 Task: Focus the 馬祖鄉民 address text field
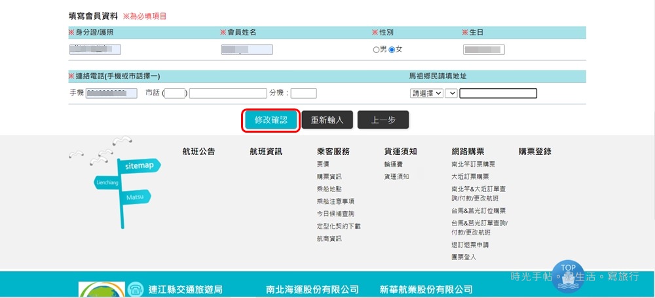(x=498, y=93)
